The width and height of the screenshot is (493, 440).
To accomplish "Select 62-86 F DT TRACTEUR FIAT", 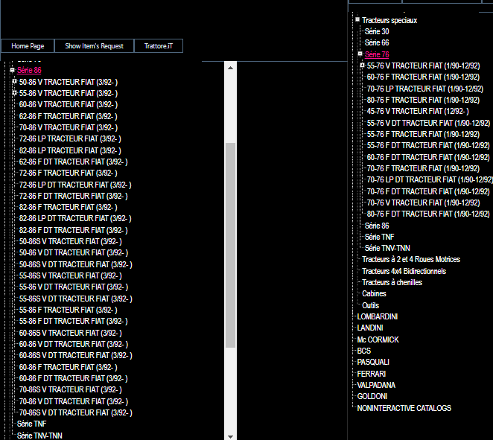I will (73, 162).
